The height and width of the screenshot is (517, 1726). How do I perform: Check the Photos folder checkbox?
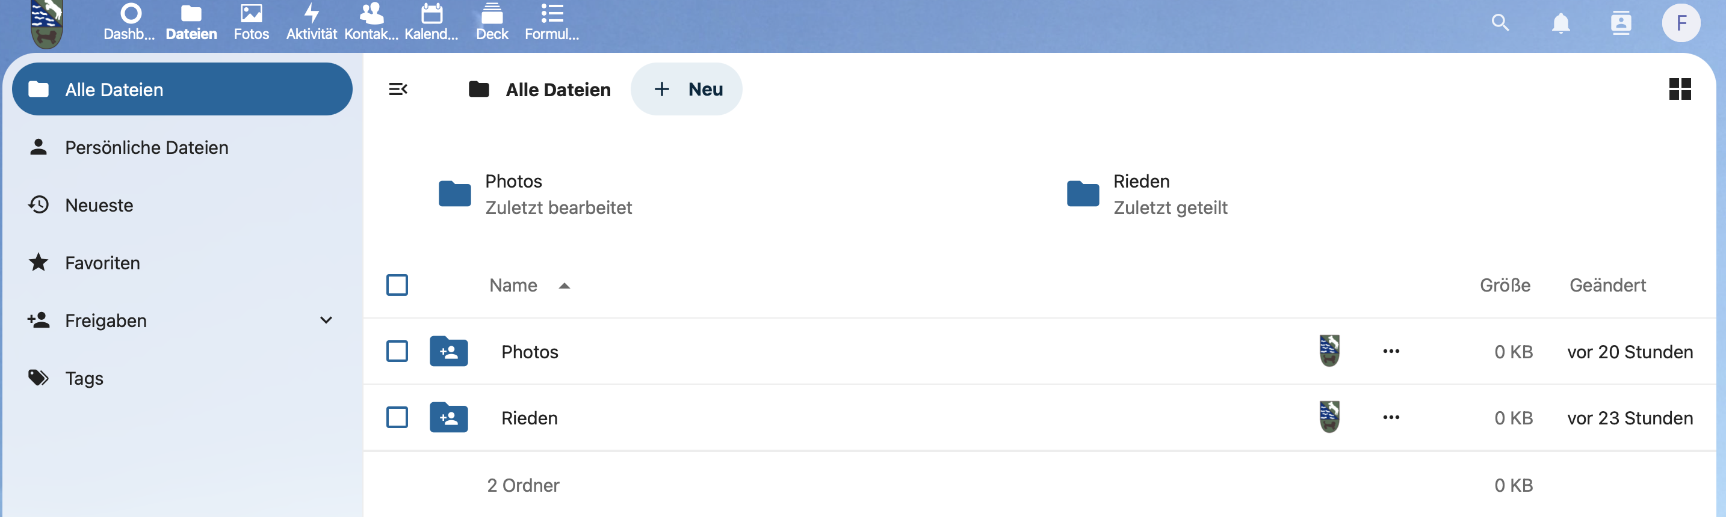(397, 352)
